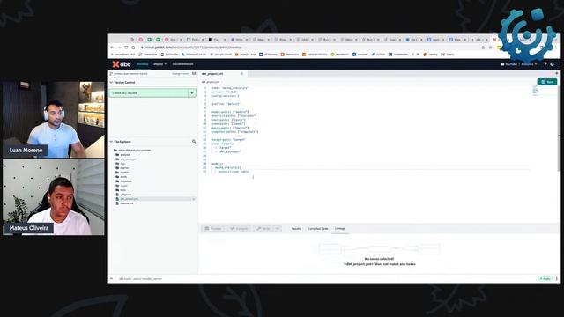Click the Change branch link
The height and width of the screenshot is (317, 564).
[180, 73]
